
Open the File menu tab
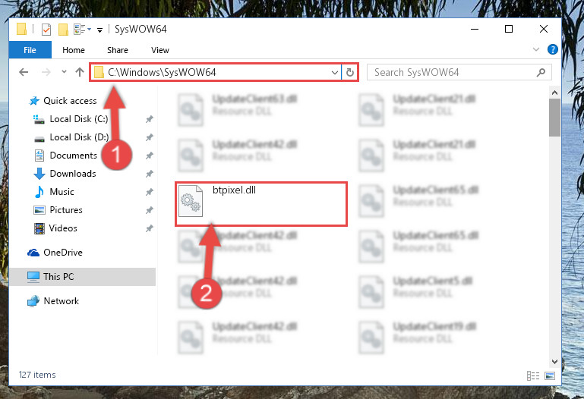point(30,50)
